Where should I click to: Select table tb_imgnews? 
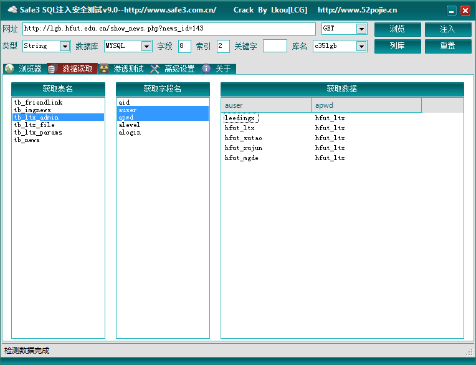coord(58,110)
